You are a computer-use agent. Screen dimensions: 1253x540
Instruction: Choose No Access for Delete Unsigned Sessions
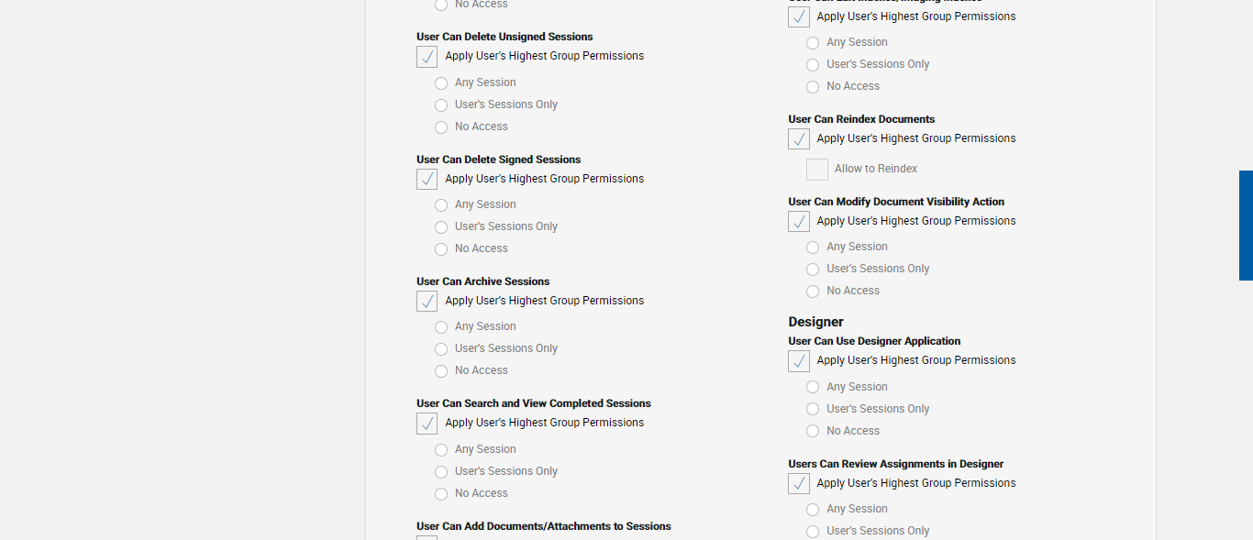(x=441, y=127)
